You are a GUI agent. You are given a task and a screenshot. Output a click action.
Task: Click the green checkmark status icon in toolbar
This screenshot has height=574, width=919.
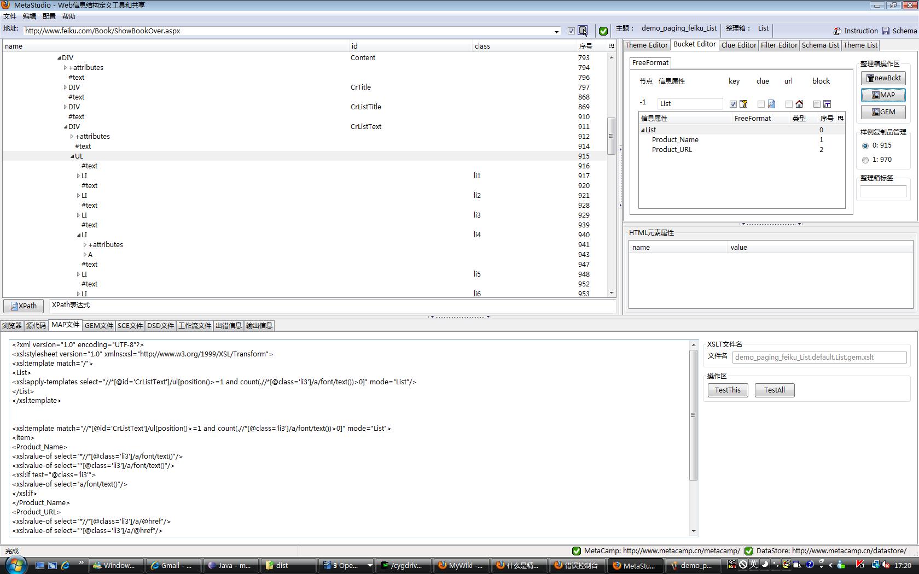[603, 31]
